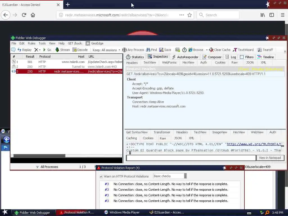Open GeoEdge menu item
The image size is (288, 216).
(x=94, y=43)
